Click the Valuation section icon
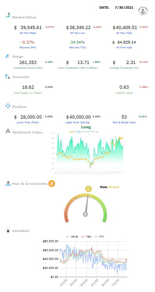Image resolution: width=155 pixels, height=292 pixels. [x=8, y=230]
